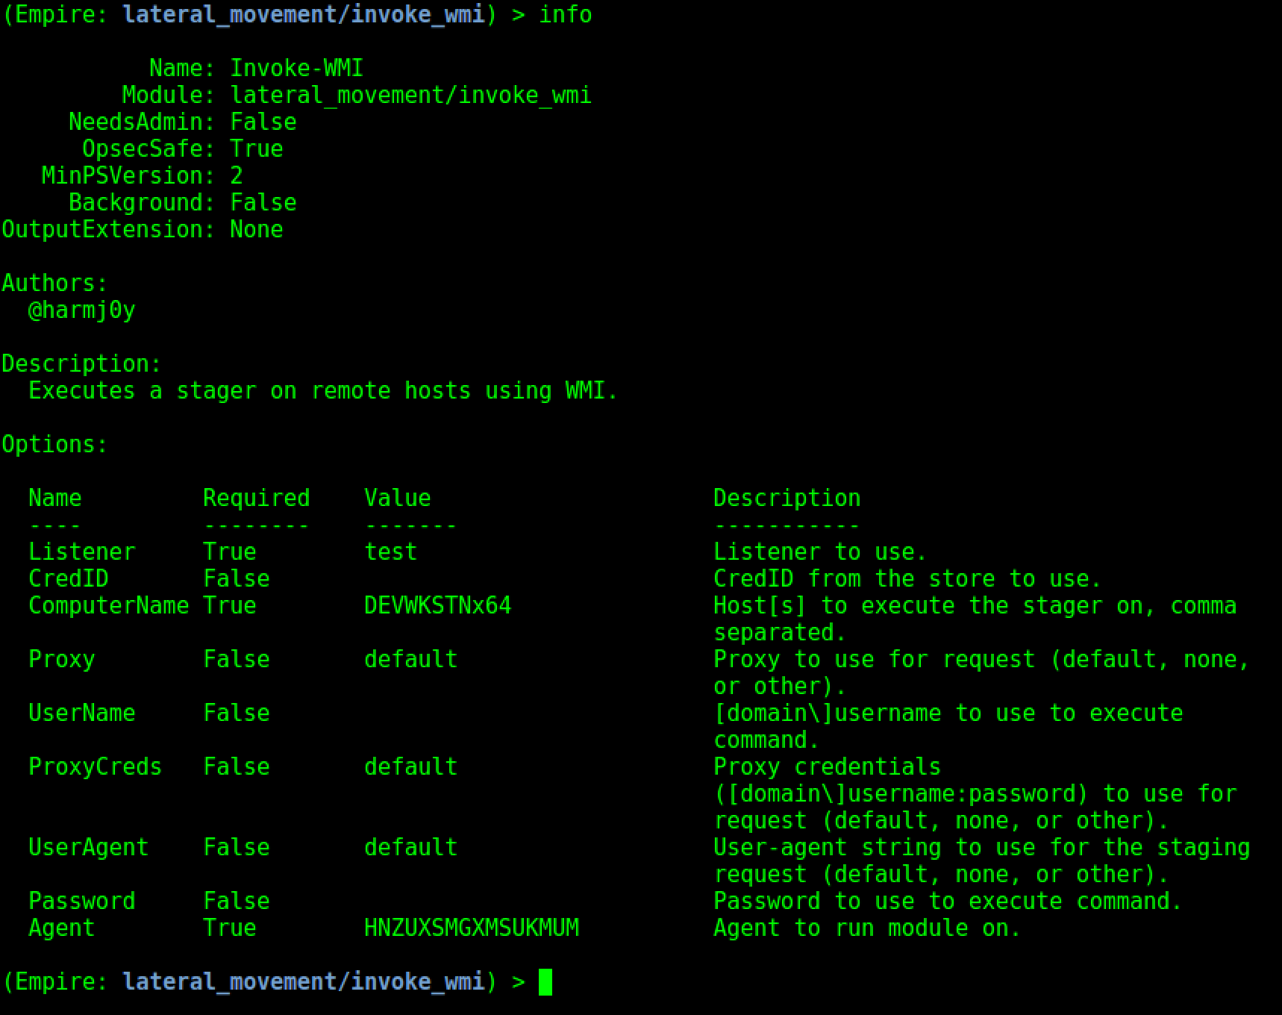1282x1015 pixels.
Task: Click the Proxy option's 'default' value
Action: tap(410, 659)
